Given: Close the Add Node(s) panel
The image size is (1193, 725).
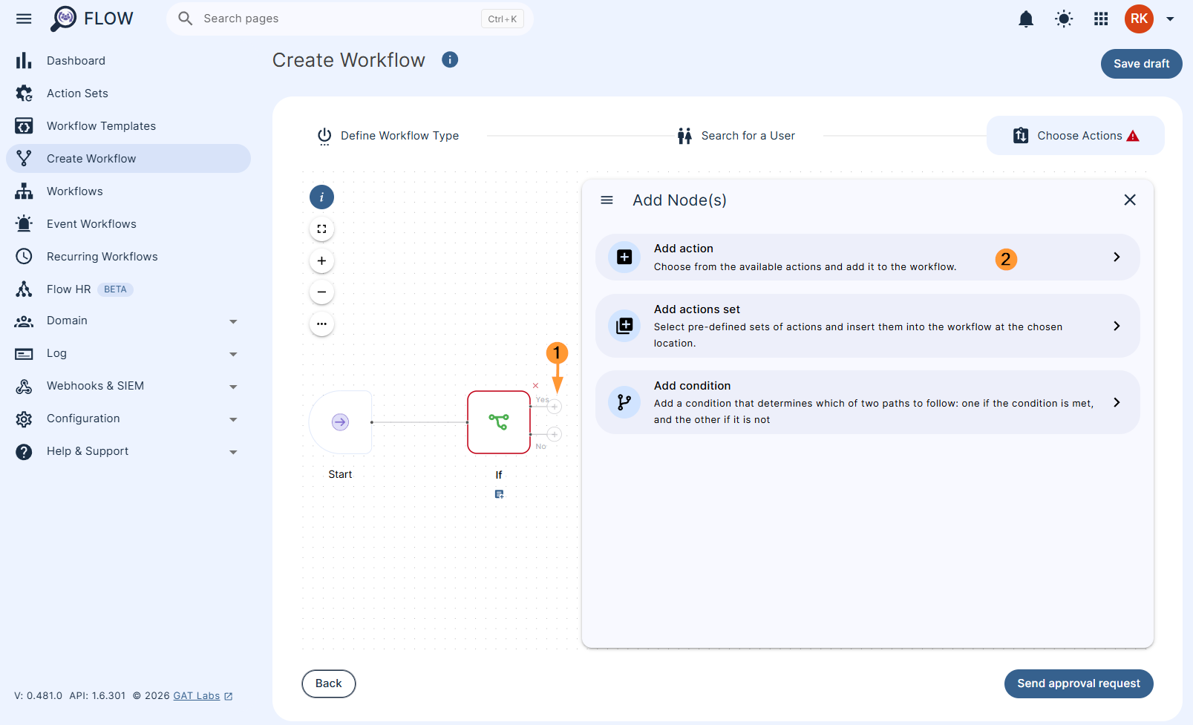Looking at the screenshot, I should pyautogui.click(x=1130, y=200).
